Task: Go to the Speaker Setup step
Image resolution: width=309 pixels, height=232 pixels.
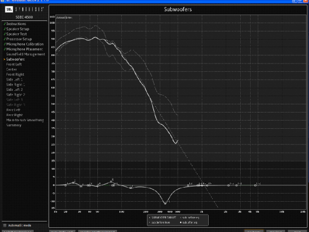Action: pos(17,29)
